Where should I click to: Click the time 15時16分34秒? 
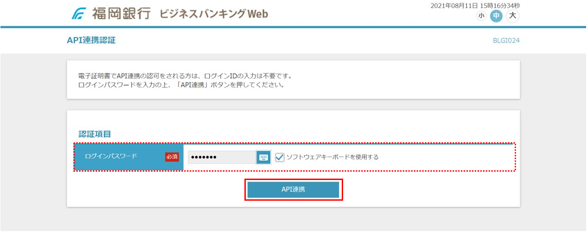click(x=501, y=6)
